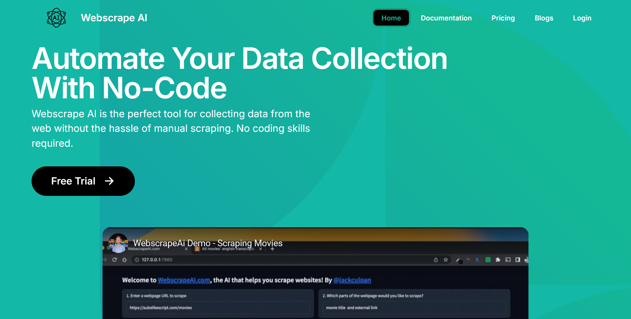The height and width of the screenshot is (319, 631).
Task: Select the Home nav item
Action: [x=391, y=18]
